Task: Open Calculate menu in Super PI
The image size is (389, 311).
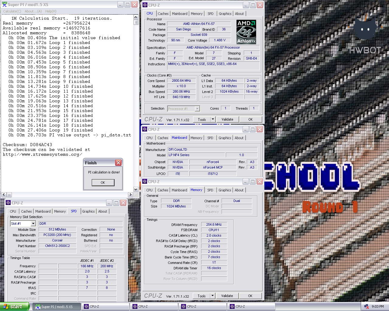Action: tap(12, 11)
